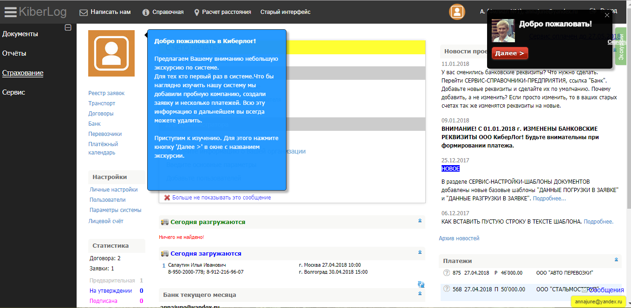Image resolution: width=631 pixels, height=308 pixels.
Task: Click г. Волгоград 30.04.2018 15:00 text
Action: pyautogui.click(x=333, y=272)
